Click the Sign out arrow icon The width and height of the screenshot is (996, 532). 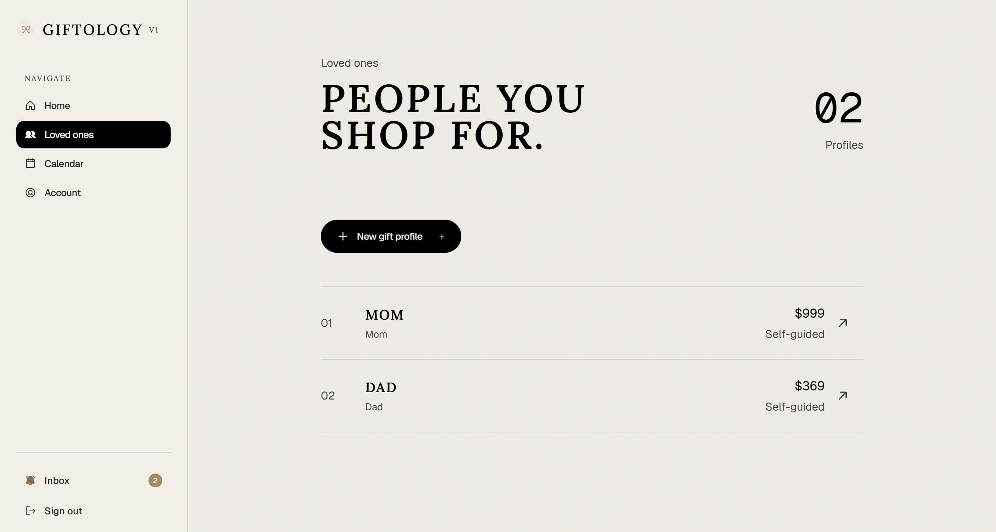point(30,511)
